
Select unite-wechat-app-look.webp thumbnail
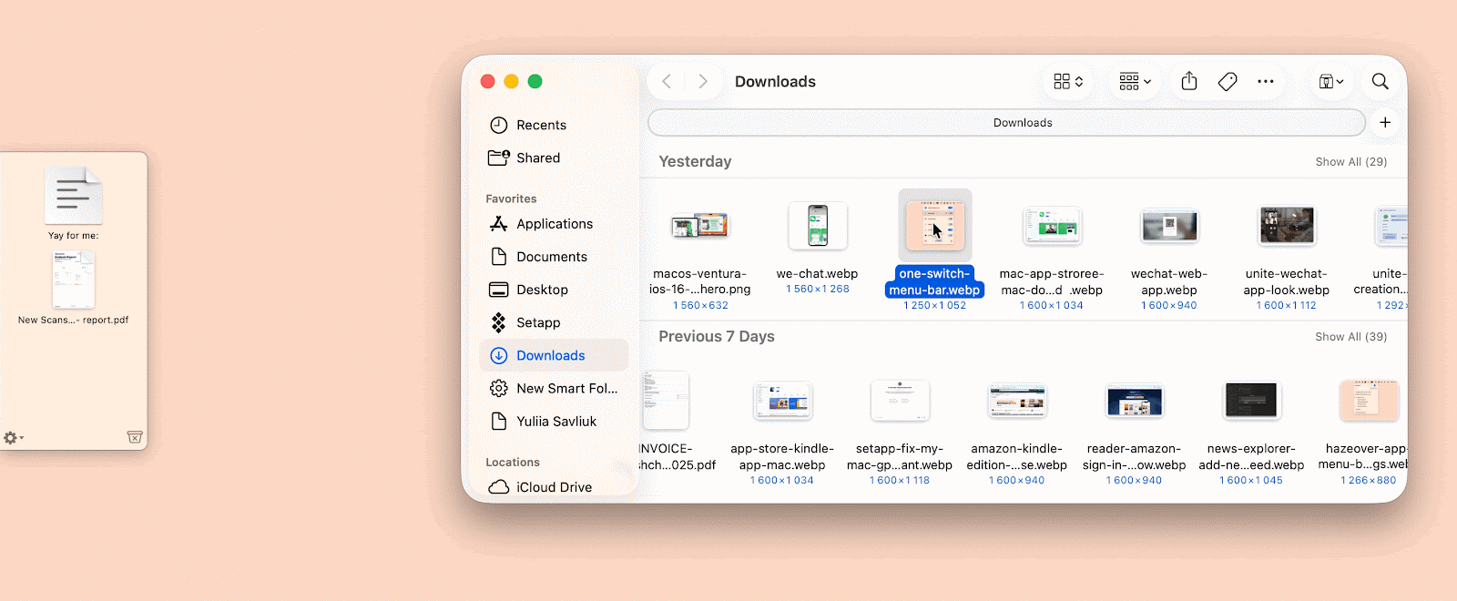tap(1287, 226)
